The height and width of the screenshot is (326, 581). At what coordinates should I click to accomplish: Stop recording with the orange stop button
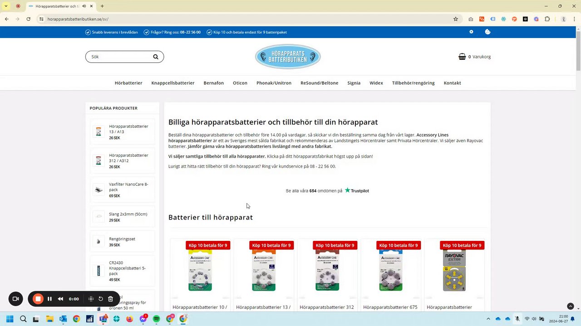pos(38,299)
